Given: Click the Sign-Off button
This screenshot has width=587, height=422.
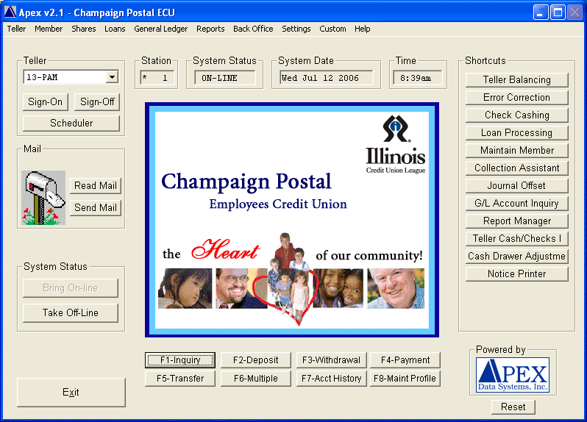Looking at the screenshot, I should 97,101.
